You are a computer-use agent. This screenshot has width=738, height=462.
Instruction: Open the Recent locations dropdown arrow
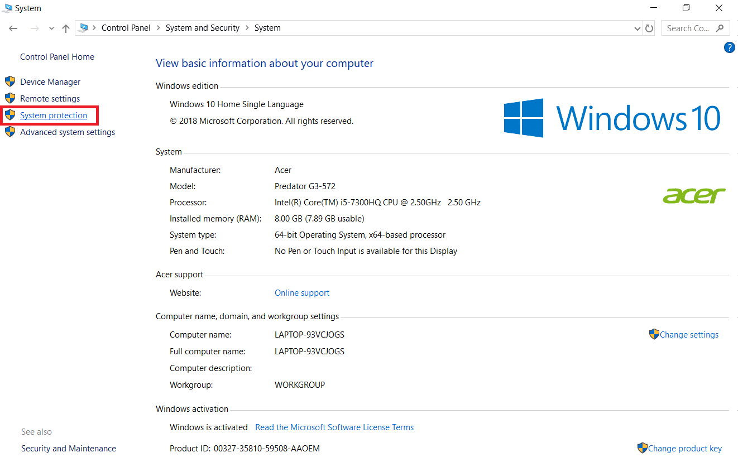tap(51, 28)
